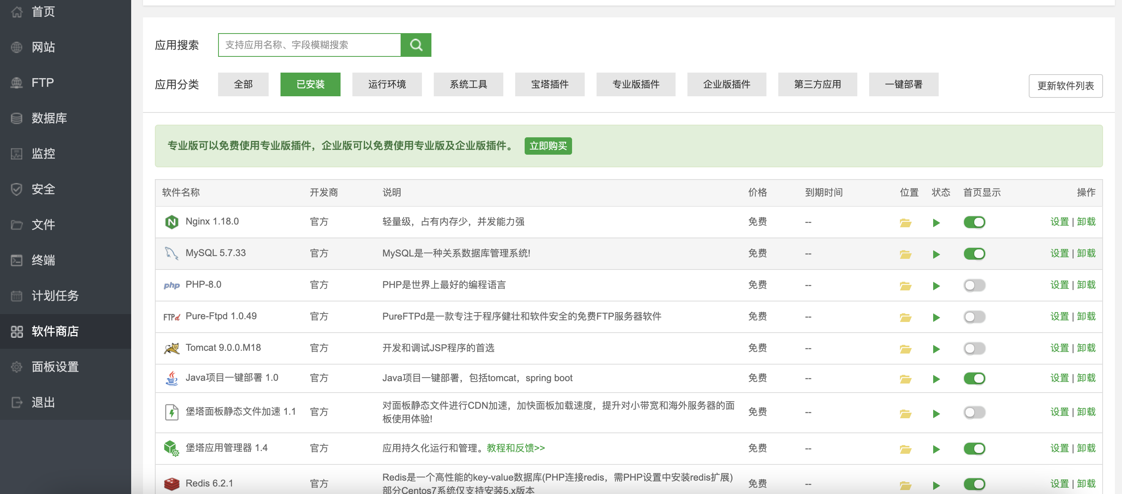Click the Java coffee cup logo icon

click(171, 378)
